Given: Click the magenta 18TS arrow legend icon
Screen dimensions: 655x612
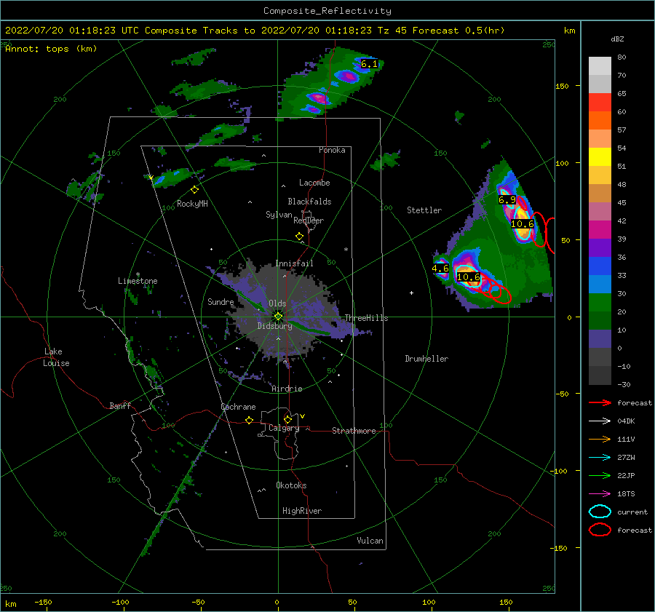Looking at the screenshot, I should click(x=600, y=494).
